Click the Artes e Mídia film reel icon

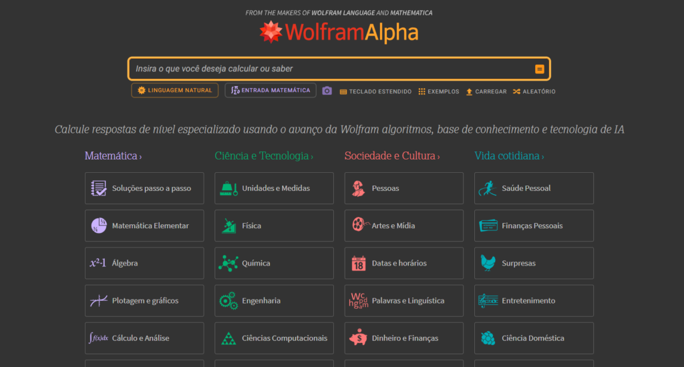click(360, 224)
